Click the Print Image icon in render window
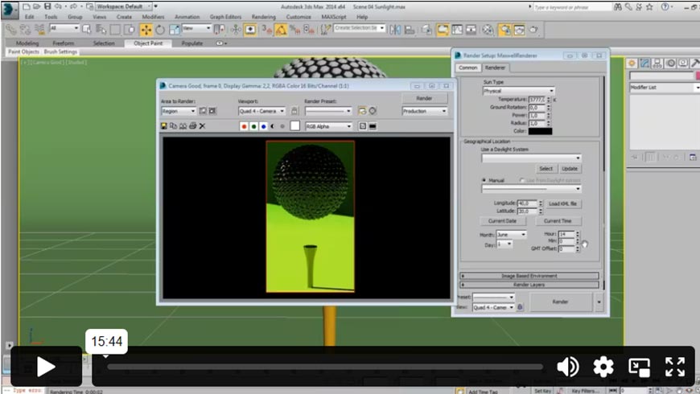Viewport: 700px width, 394px height. [x=193, y=126]
